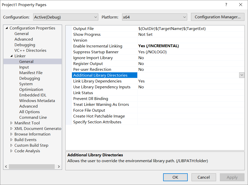Click the Cancel button

[x=204, y=177]
